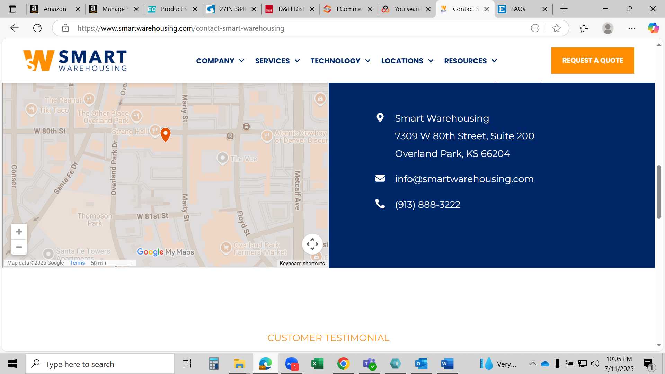Open Edge settings and more menu
Viewport: 665px width, 374px height.
(x=632, y=28)
